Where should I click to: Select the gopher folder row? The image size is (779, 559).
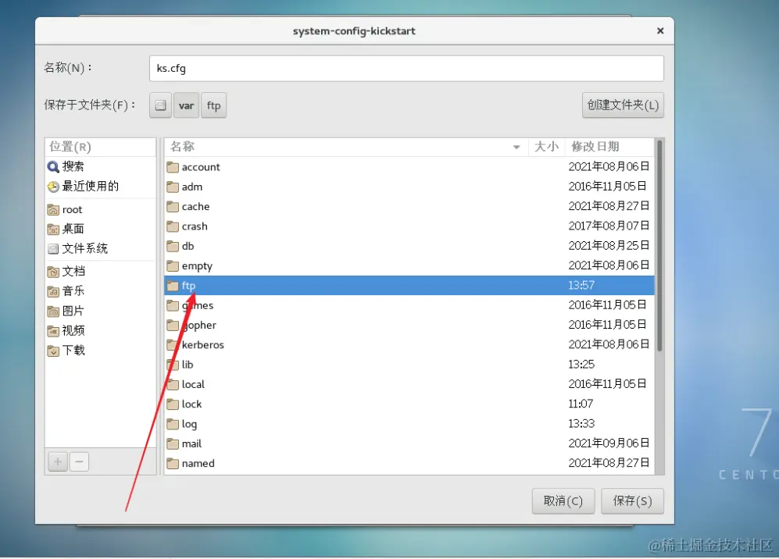(x=409, y=326)
